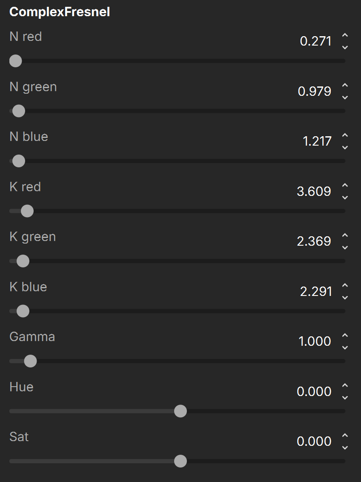Click the Gamma slider knob

pos(30,361)
